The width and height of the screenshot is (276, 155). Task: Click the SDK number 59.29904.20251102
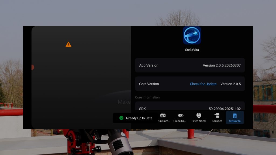[x=225, y=109]
